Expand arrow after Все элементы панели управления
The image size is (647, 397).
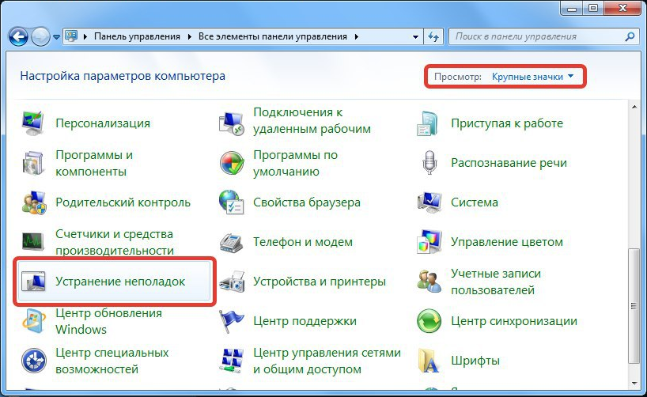pyautogui.click(x=356, y=36)
